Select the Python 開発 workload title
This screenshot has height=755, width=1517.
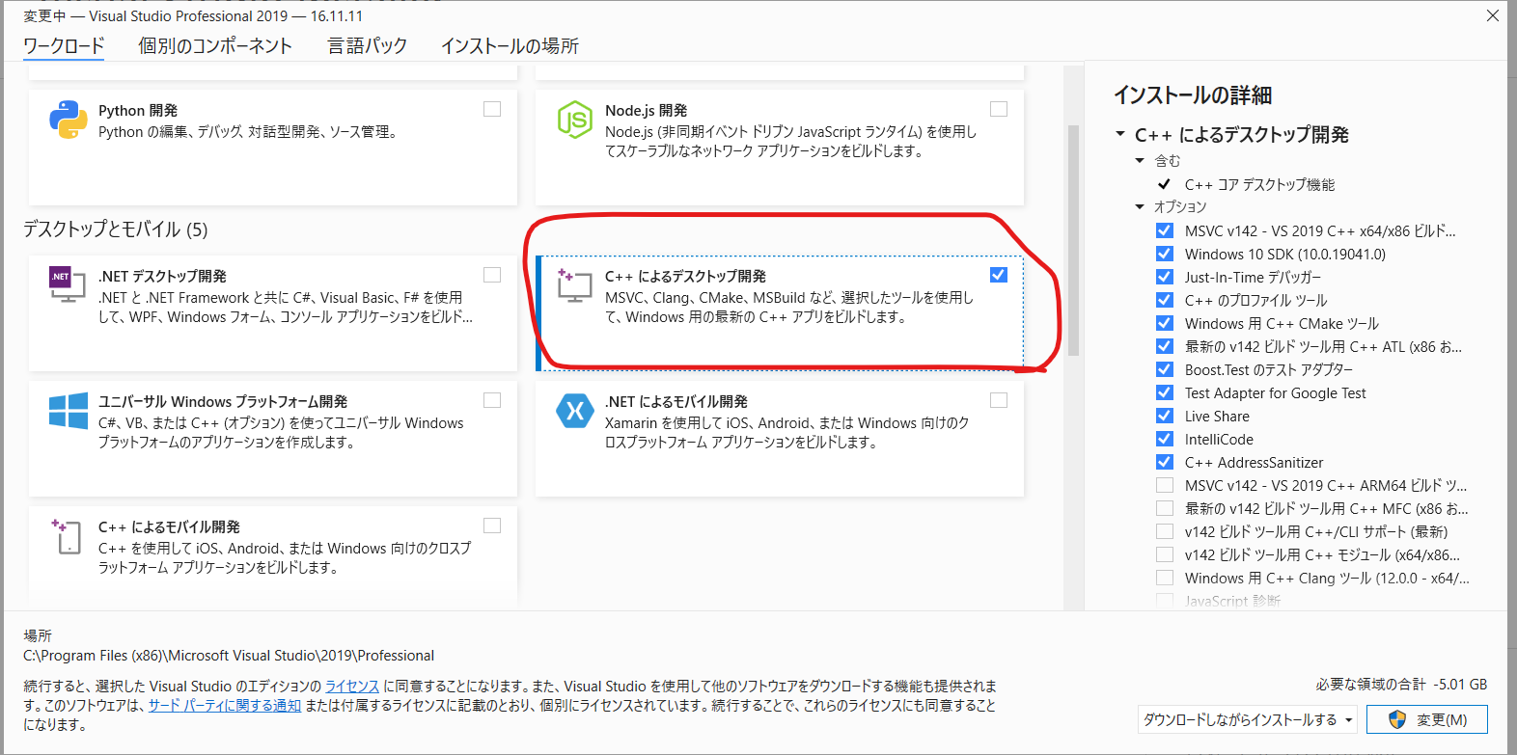click(x=138, y=110)
